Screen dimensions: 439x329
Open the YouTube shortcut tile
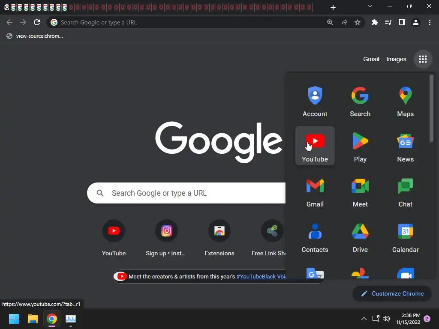tap(114, 238)
